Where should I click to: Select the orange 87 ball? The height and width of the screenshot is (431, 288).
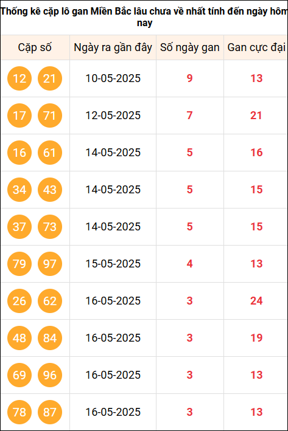(x=50, y=412)
